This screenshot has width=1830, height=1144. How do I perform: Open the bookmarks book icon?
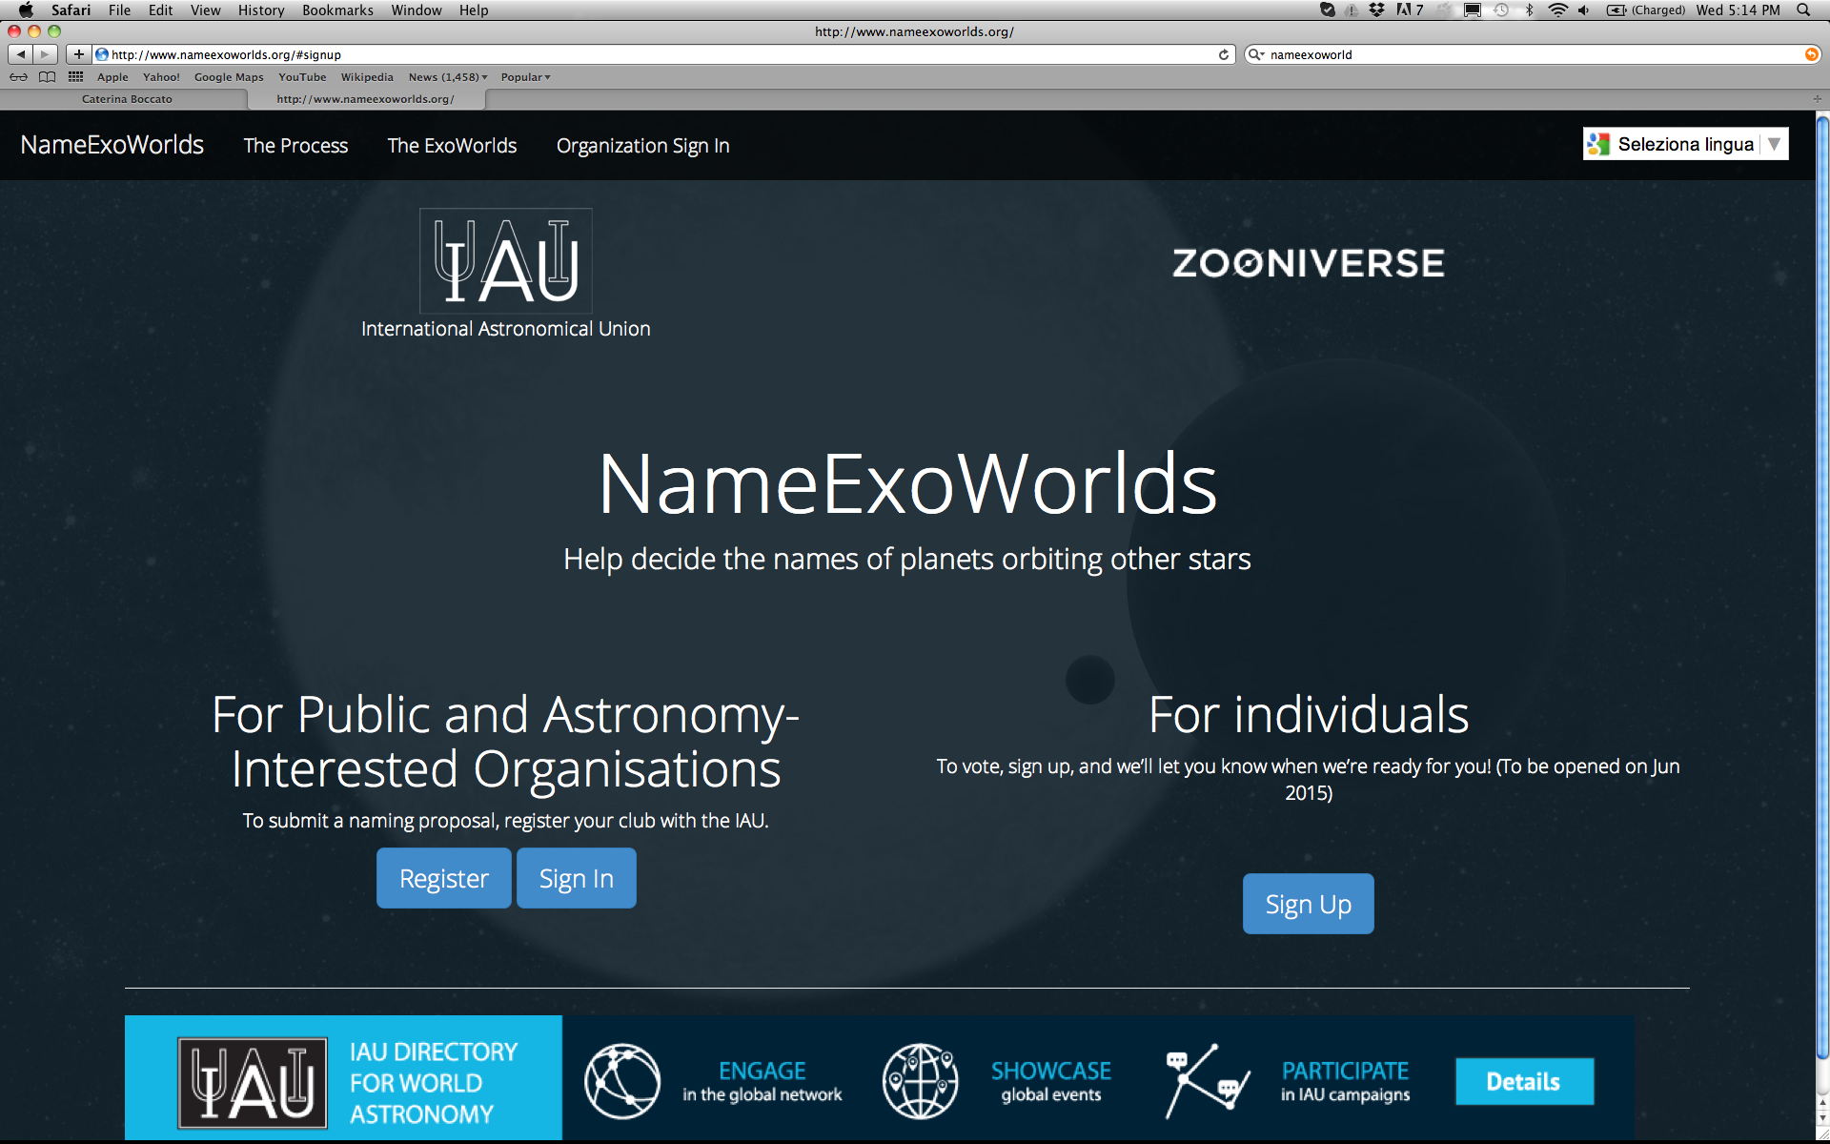coord(47,77)
